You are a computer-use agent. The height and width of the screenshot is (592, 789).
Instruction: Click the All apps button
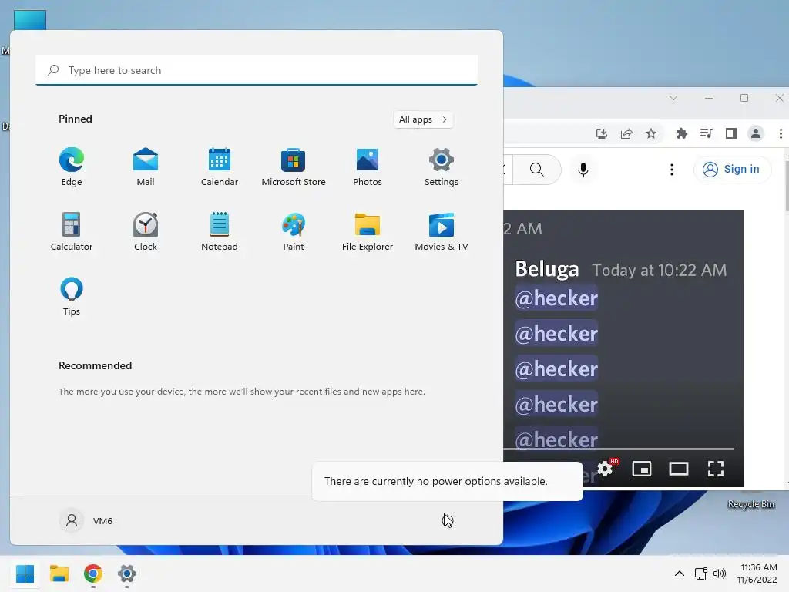pyautogui.click(x=423, y=119)
